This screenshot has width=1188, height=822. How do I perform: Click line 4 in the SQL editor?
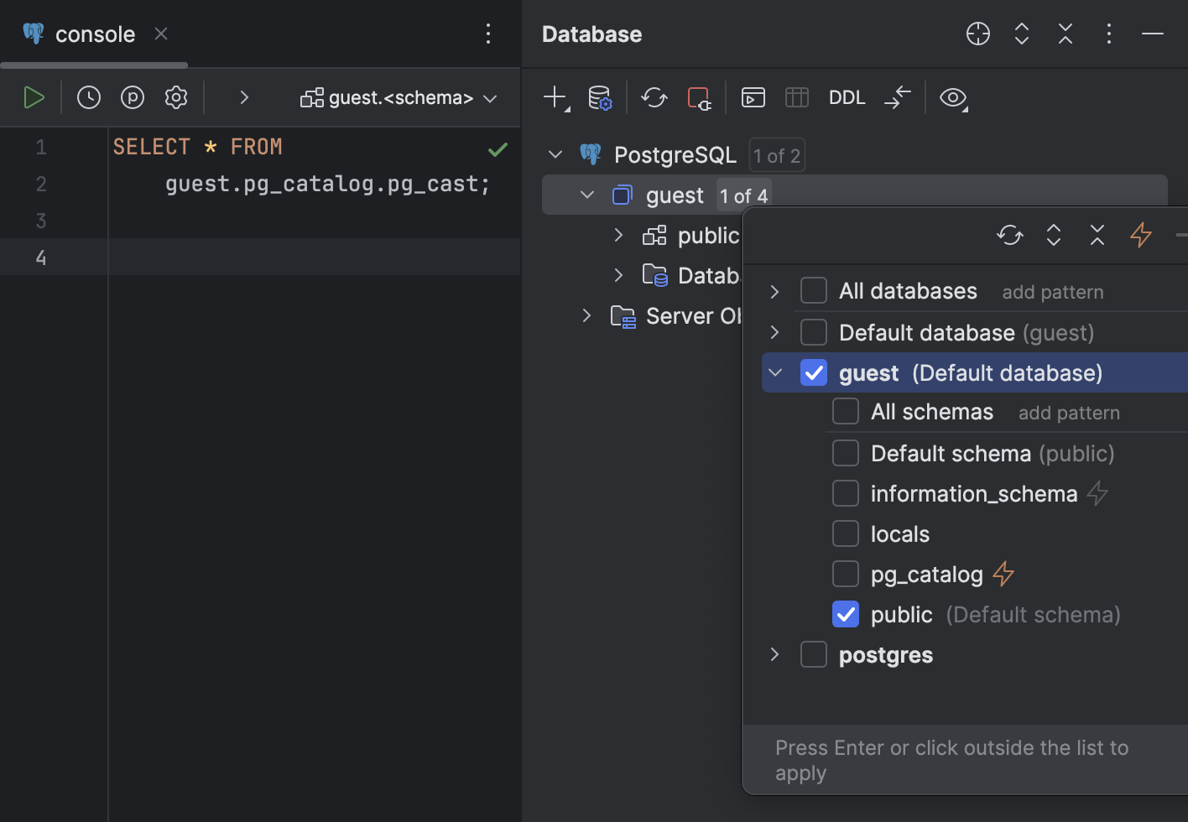tap(252, 258)
